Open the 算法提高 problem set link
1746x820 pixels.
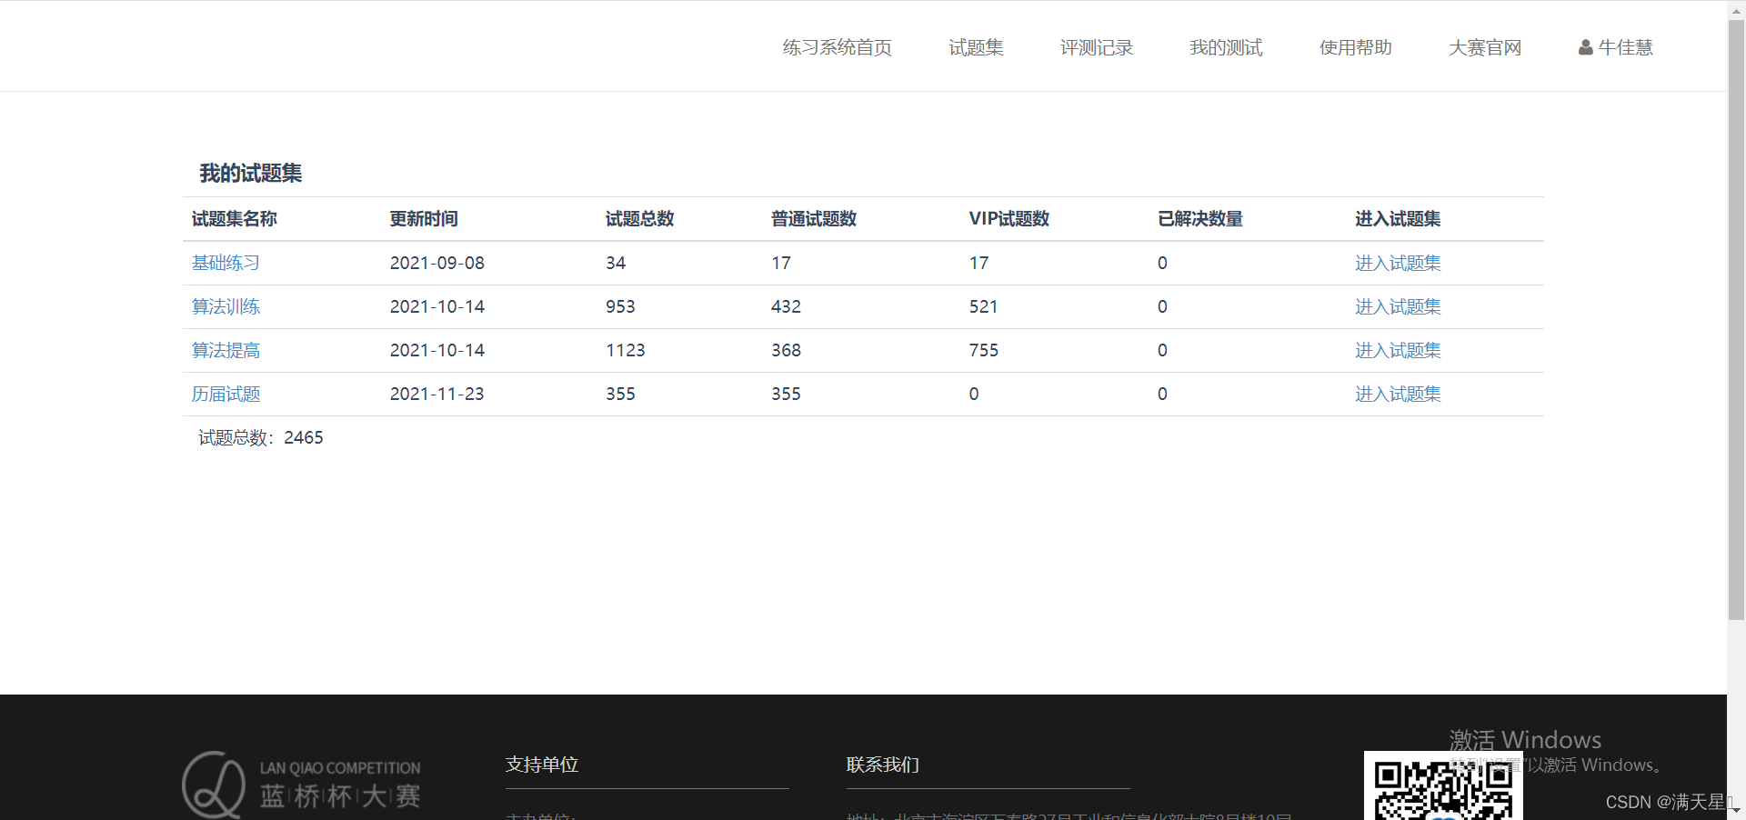pyautogui.click(x=226, y=350)
